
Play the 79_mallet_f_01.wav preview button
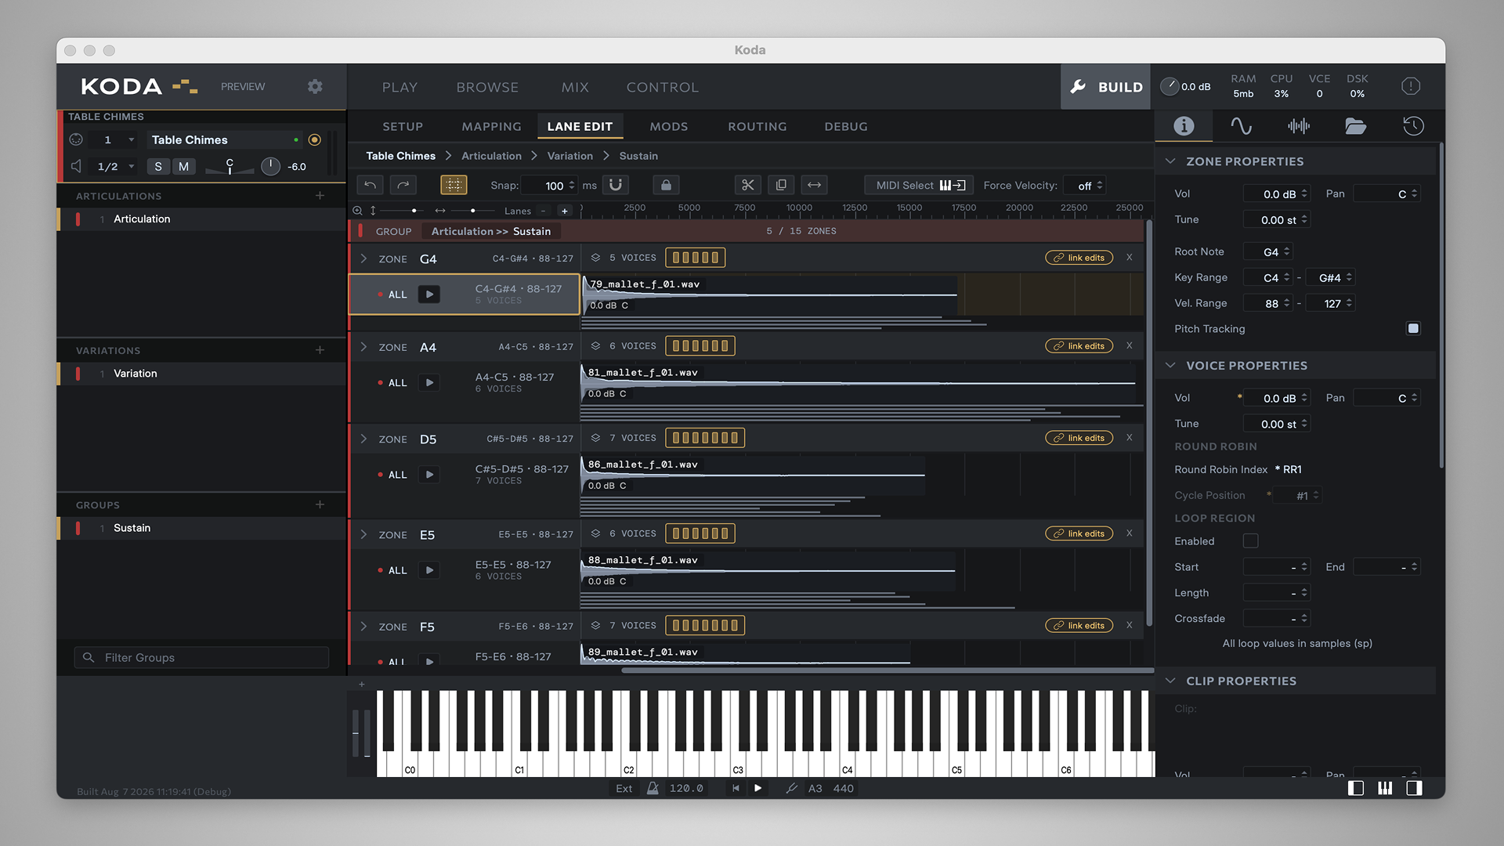click(429, 295)
